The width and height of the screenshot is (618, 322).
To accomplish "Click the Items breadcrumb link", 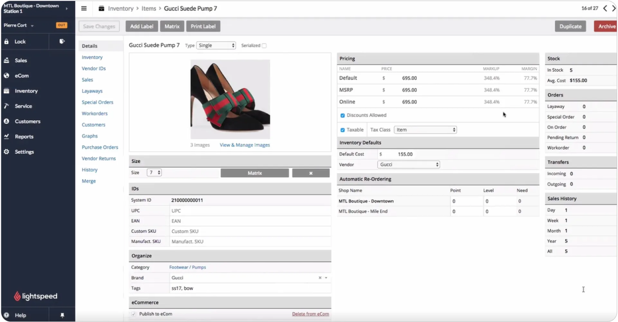I will click(149, 8).
